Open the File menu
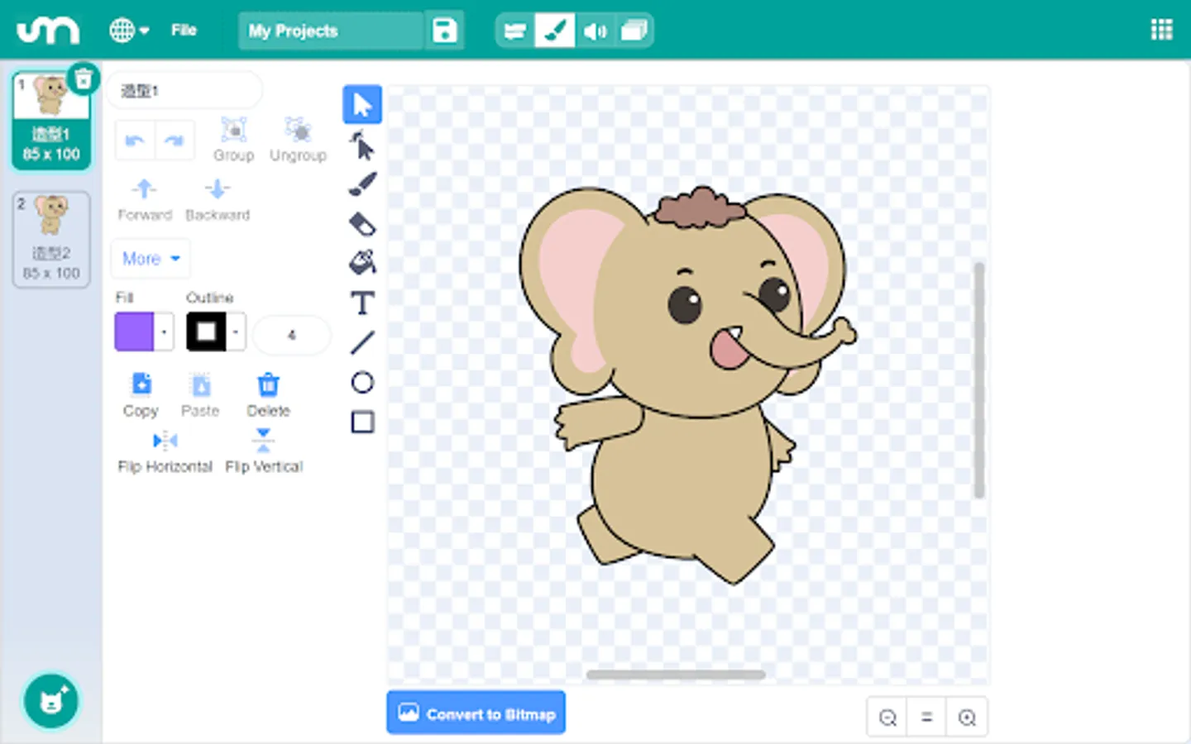Screen dimensions: 1191x744 pos(184,31)
